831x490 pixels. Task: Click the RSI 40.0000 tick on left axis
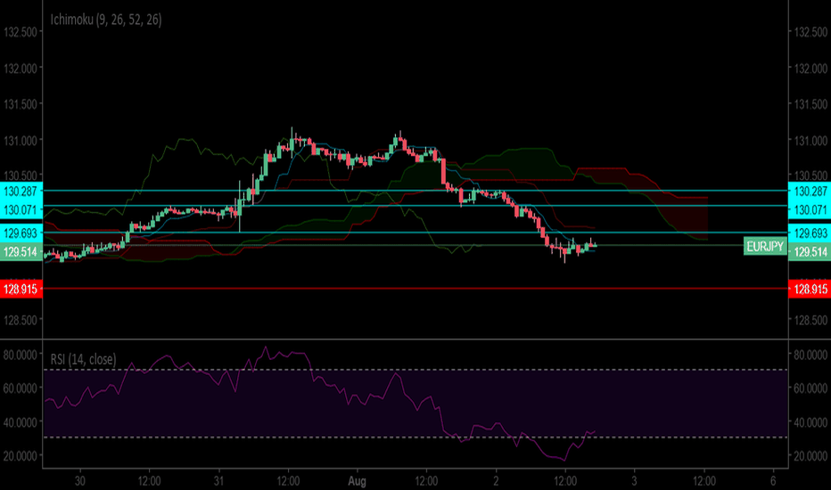point(21,422)
